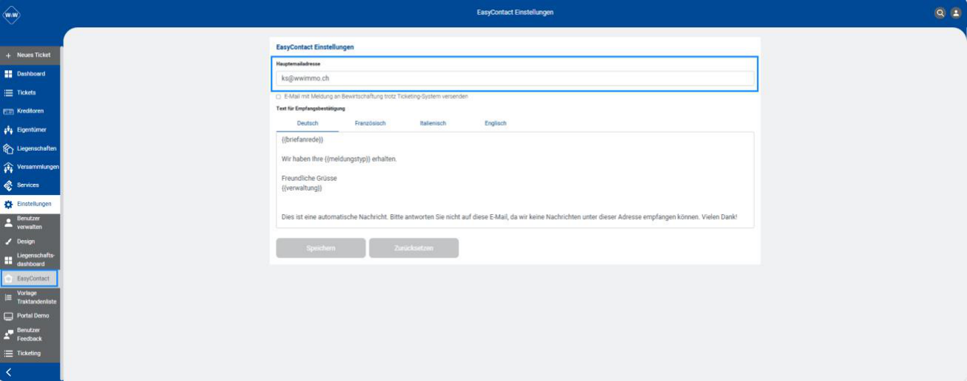Image resolution: width=967 pixels, height=381 pixels.
Task: Click the Benutzer verwalten person icon
Action: (x=9, y=222)
